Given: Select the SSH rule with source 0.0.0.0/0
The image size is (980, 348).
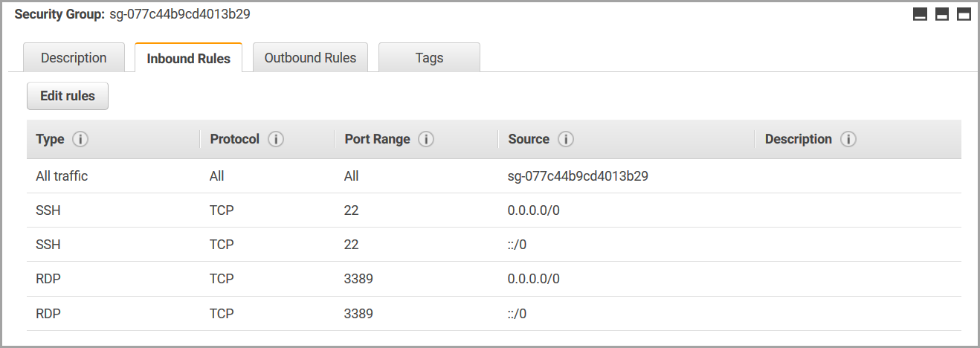Looking at the screenshot, I should 48,210.
